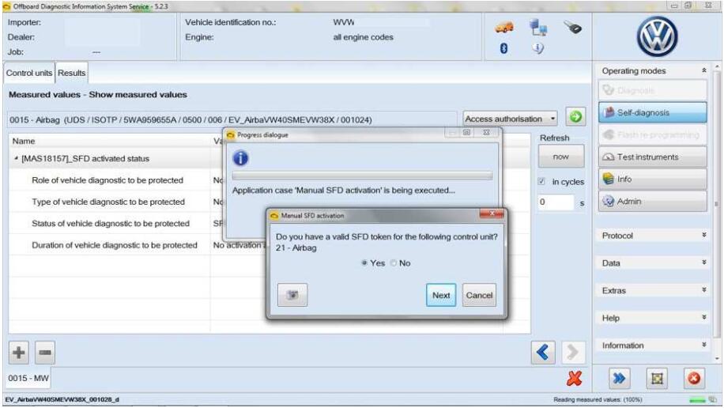Select Self-diagnosis operating mode
The image size is (724, 408).
652,112
